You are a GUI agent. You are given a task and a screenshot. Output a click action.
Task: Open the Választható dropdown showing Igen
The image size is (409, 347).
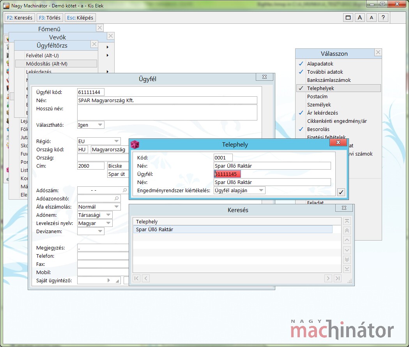[91, 125]
